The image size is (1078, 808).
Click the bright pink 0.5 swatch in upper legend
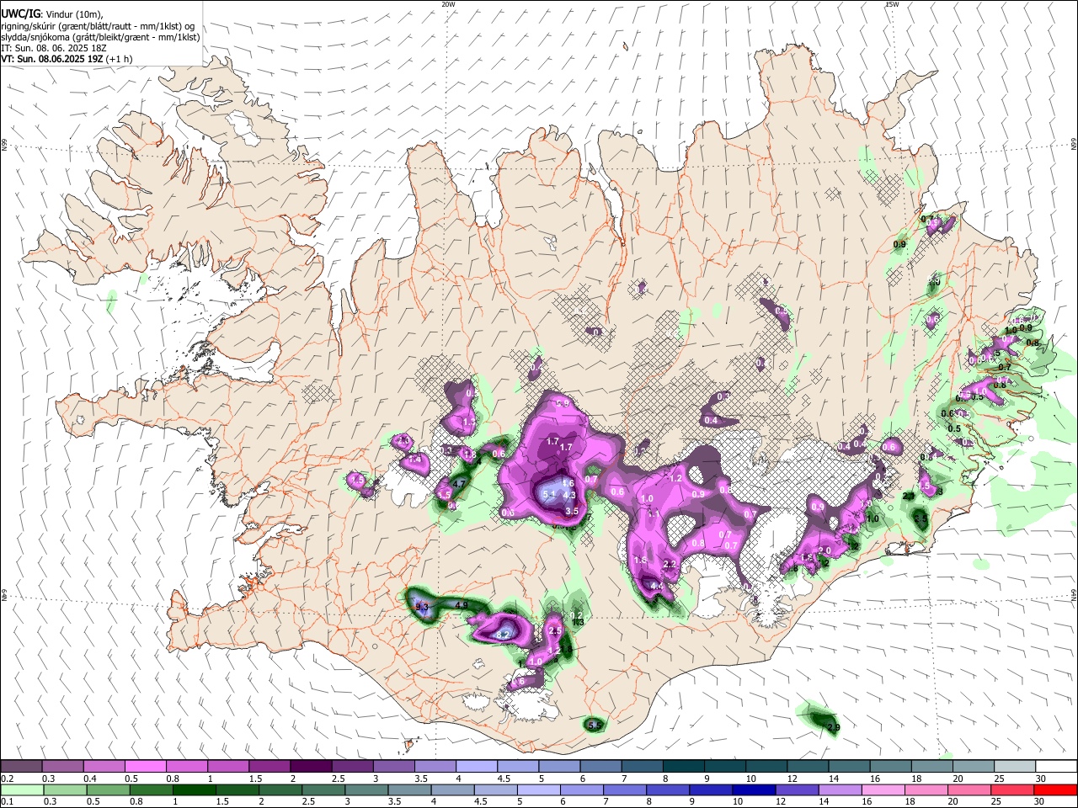click(145, 766)
